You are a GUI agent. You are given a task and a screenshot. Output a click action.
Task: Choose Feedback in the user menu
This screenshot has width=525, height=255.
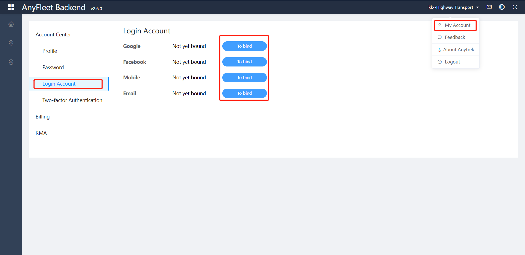click(454, 37)
